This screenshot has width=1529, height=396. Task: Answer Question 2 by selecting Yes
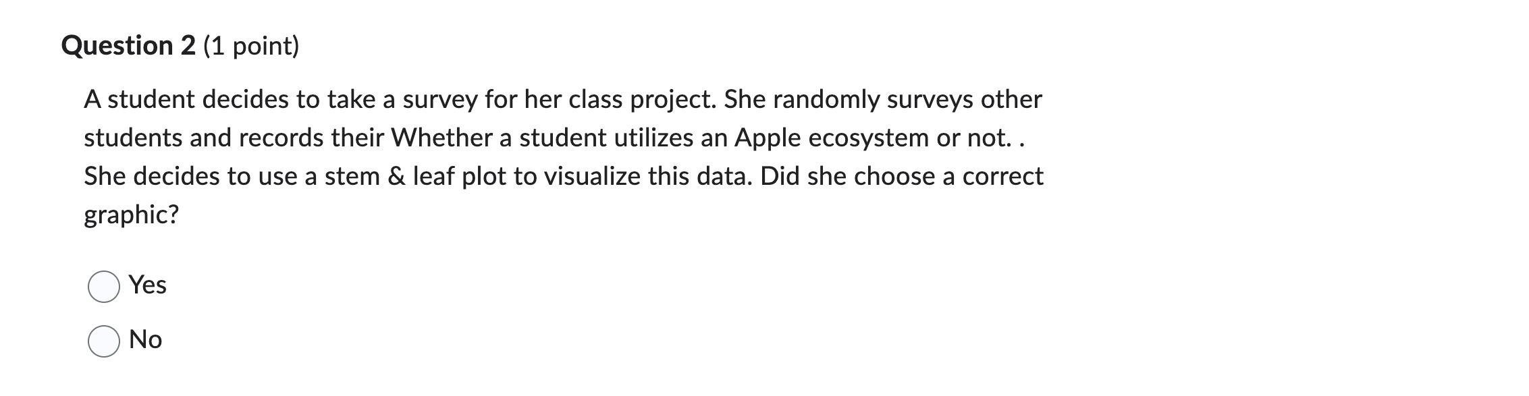click(x=105, y=286)
